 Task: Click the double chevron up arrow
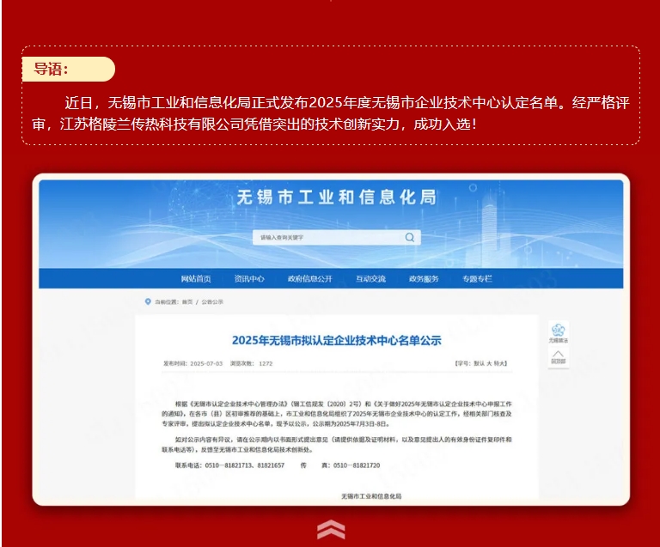coord(331,529)
